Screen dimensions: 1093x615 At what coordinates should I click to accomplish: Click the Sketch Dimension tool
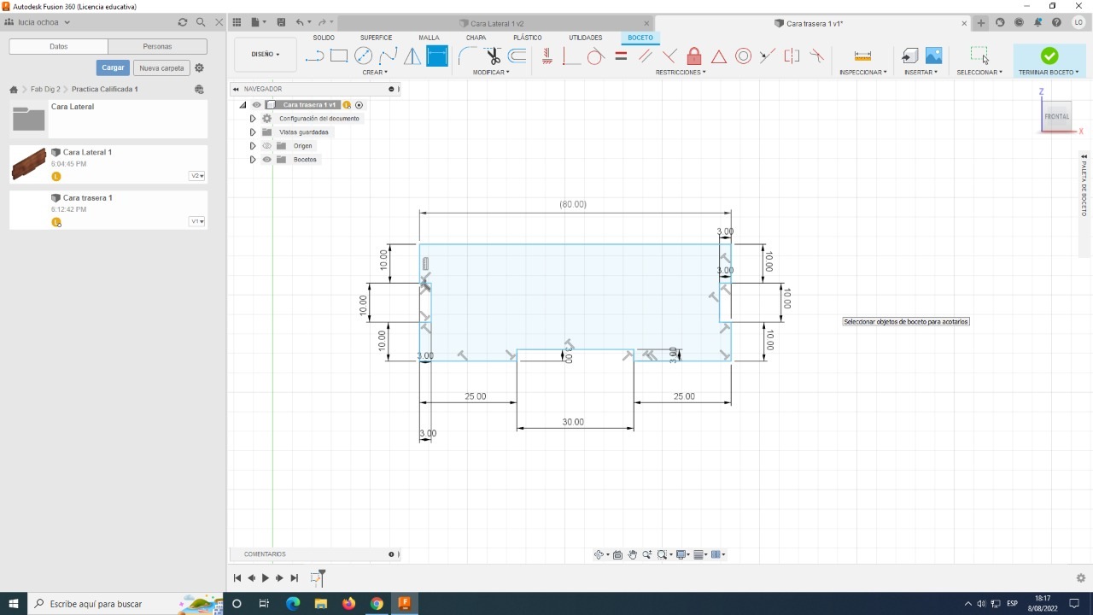click(436, 56)
